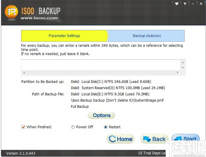Click the Partition to Be Backed up label
The height and width of the screenshot is (157, 206).
pyautogui.click(x=43, y=81)
